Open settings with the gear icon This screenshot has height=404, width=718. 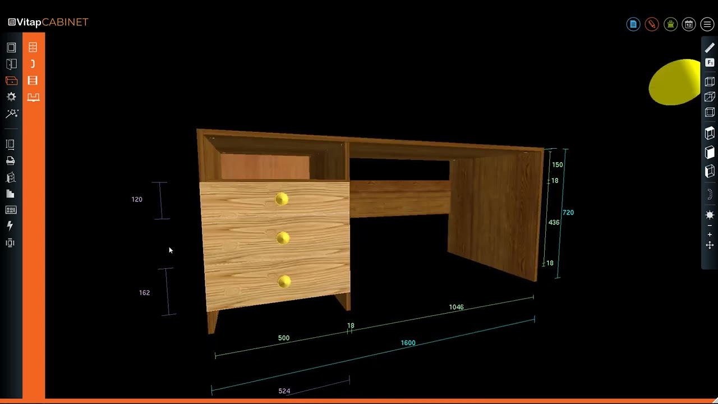[11, 97]
